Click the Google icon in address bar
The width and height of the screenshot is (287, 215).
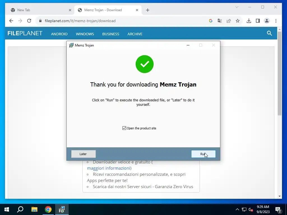(211, 21)
